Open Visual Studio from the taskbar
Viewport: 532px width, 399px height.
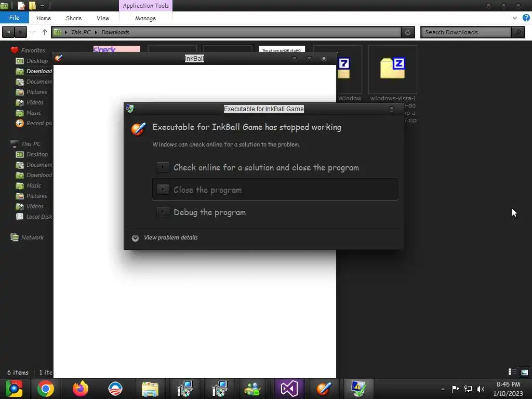(x=289, y=389)
